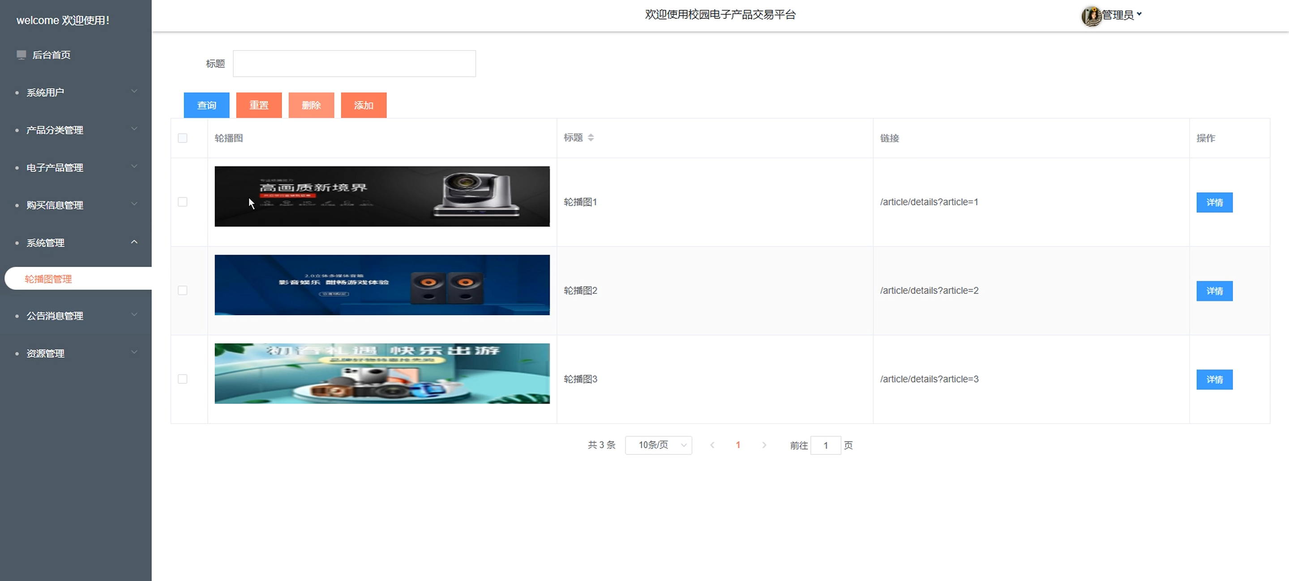Click the speaker banner thumbnail

382,285
